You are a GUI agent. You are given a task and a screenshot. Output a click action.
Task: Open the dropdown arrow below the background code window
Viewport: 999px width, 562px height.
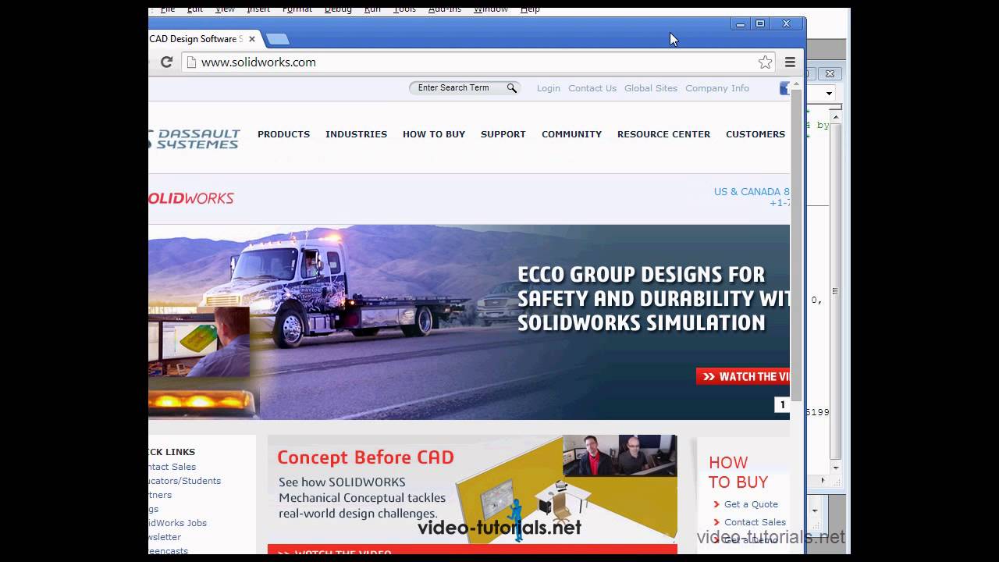[815, 510]
